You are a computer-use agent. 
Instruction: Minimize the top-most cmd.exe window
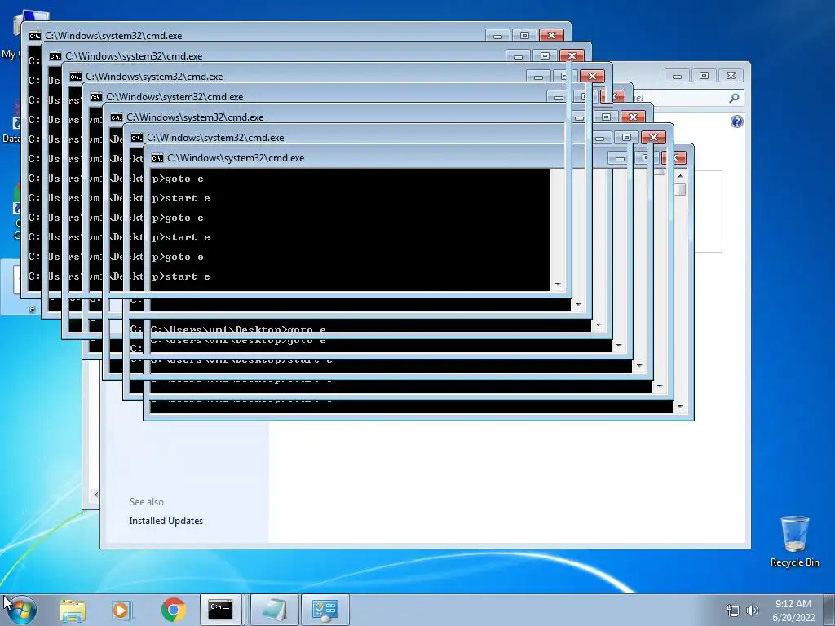pyautogui.click(x=497, y=36)
